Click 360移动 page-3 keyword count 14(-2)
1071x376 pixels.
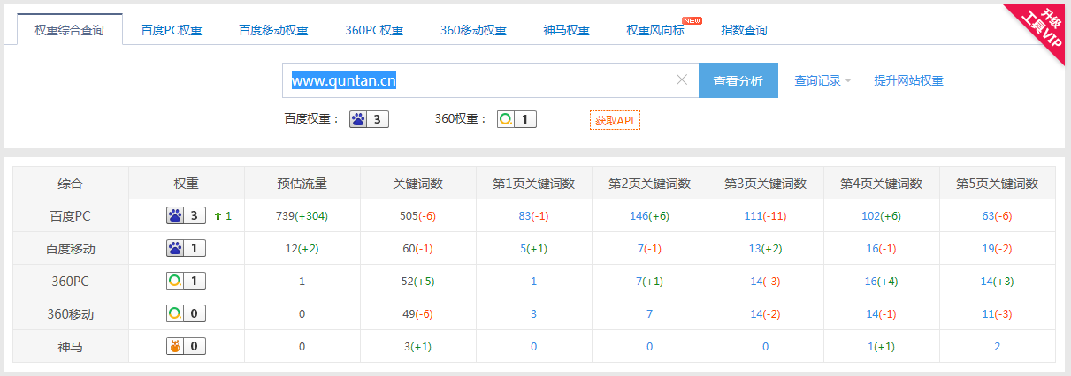coord(765,314)
